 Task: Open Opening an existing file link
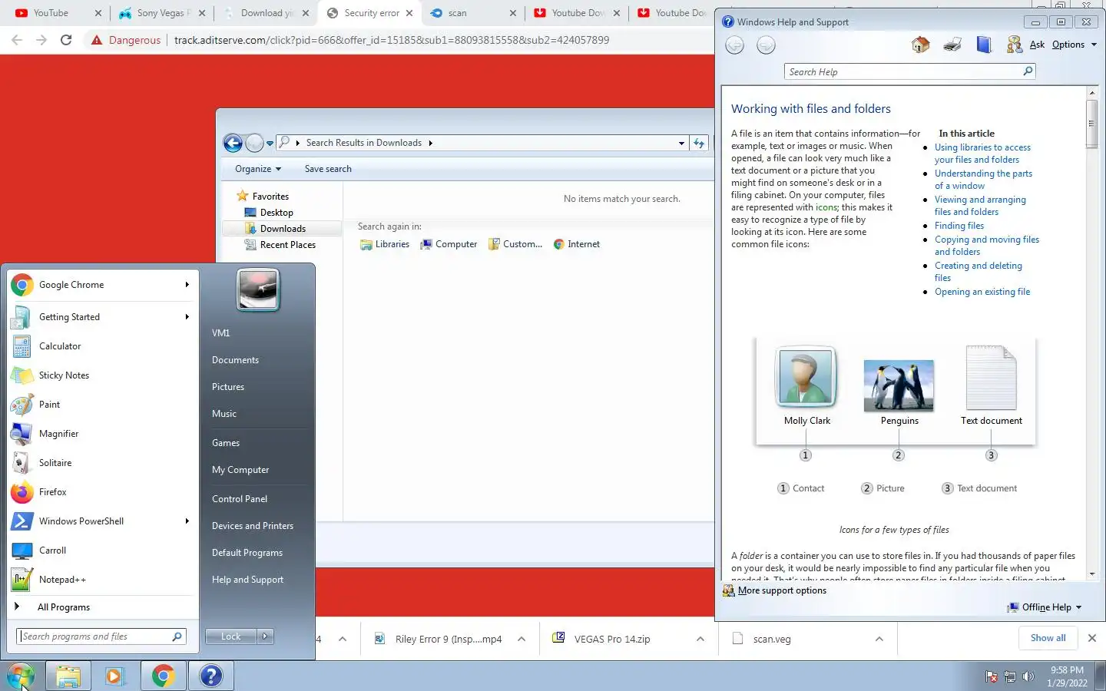click(982, 292)
